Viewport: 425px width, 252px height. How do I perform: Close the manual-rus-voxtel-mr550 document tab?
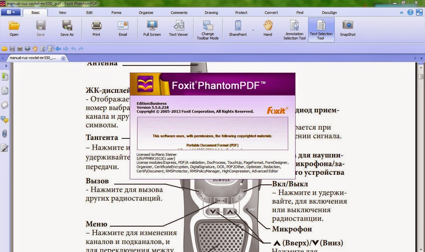[63, 58]
